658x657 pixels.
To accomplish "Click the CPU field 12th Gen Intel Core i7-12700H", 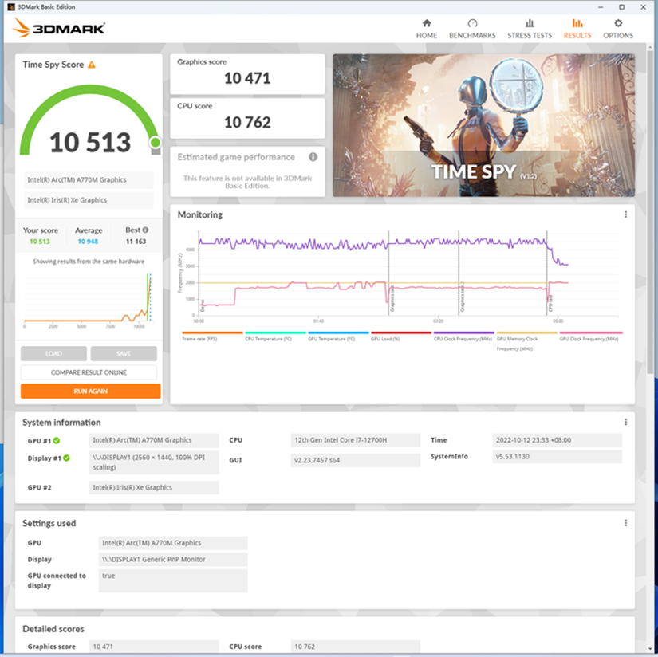I will click(355, 440).
